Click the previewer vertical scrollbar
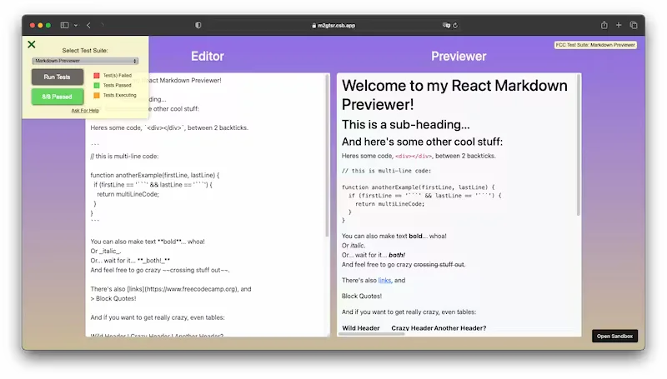The width and height of the screenshot is (667, 379). [x=579, y=145]
